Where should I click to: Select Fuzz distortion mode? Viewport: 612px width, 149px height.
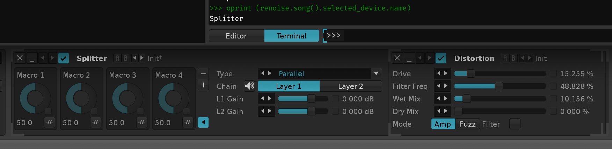click(x=467, y=124)
